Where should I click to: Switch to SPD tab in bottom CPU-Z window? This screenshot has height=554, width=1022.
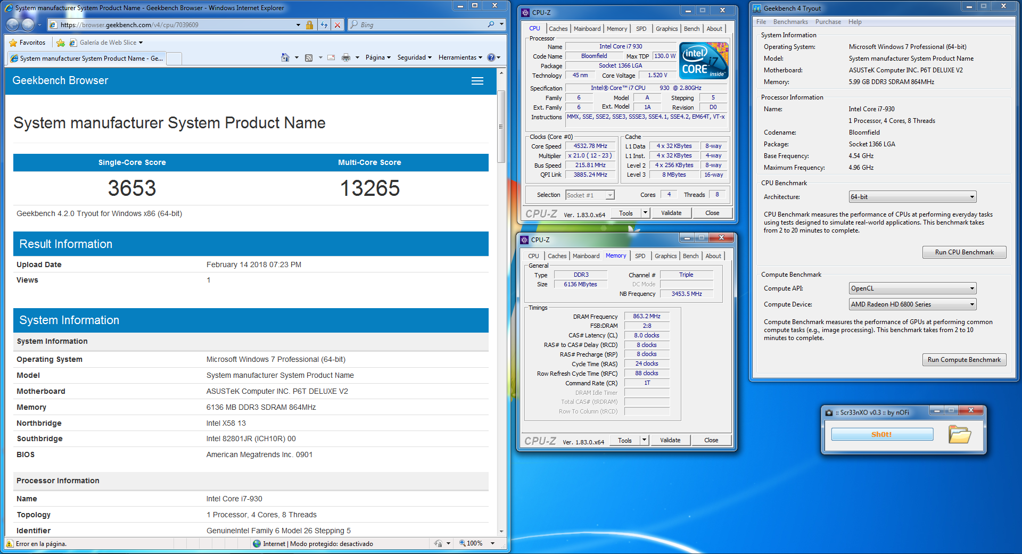tap(640, 256)
